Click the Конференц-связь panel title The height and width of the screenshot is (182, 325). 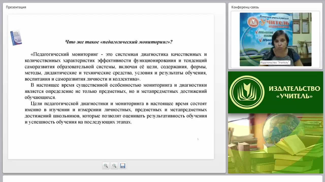pyautogui.click(x=245, y=7)
